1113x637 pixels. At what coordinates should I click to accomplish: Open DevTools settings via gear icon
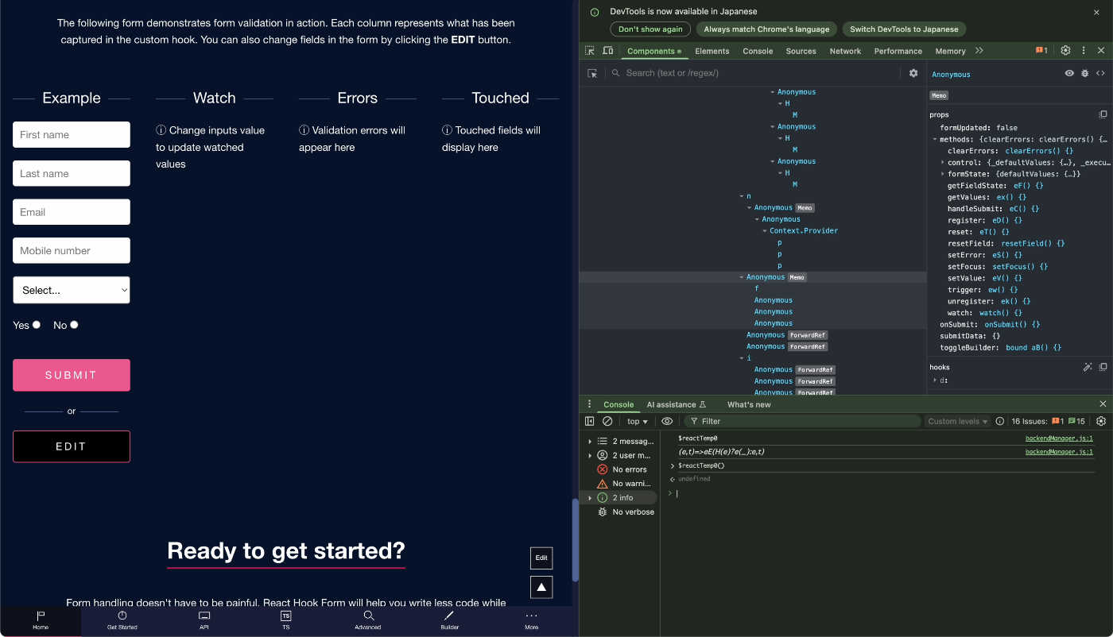[1065, 50]
